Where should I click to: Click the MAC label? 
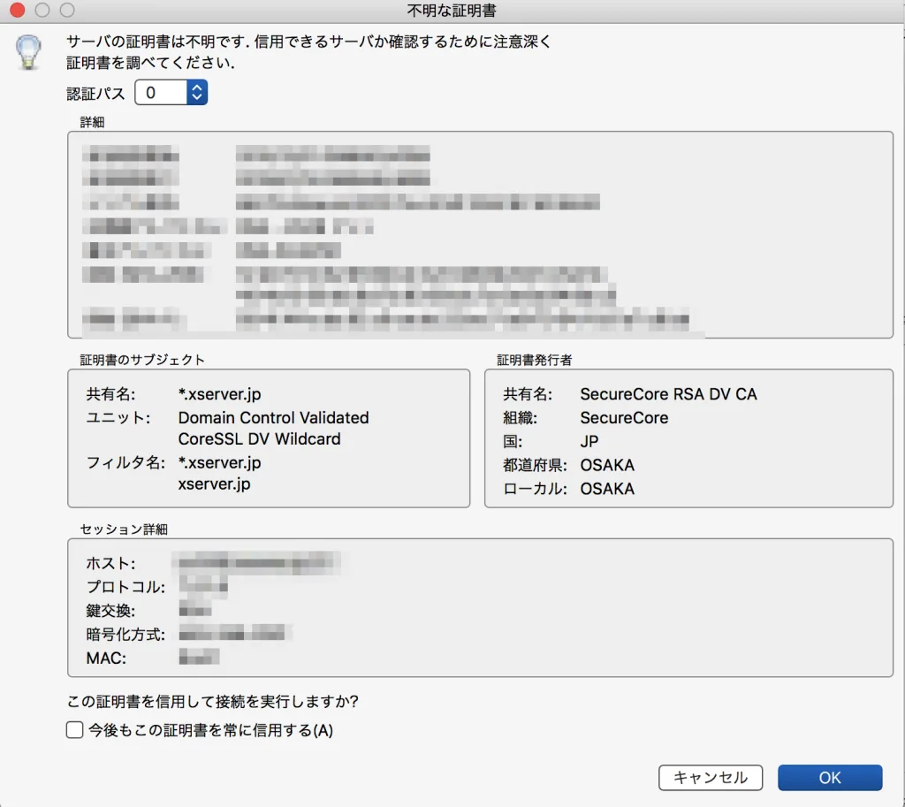(x=106, y=659)
